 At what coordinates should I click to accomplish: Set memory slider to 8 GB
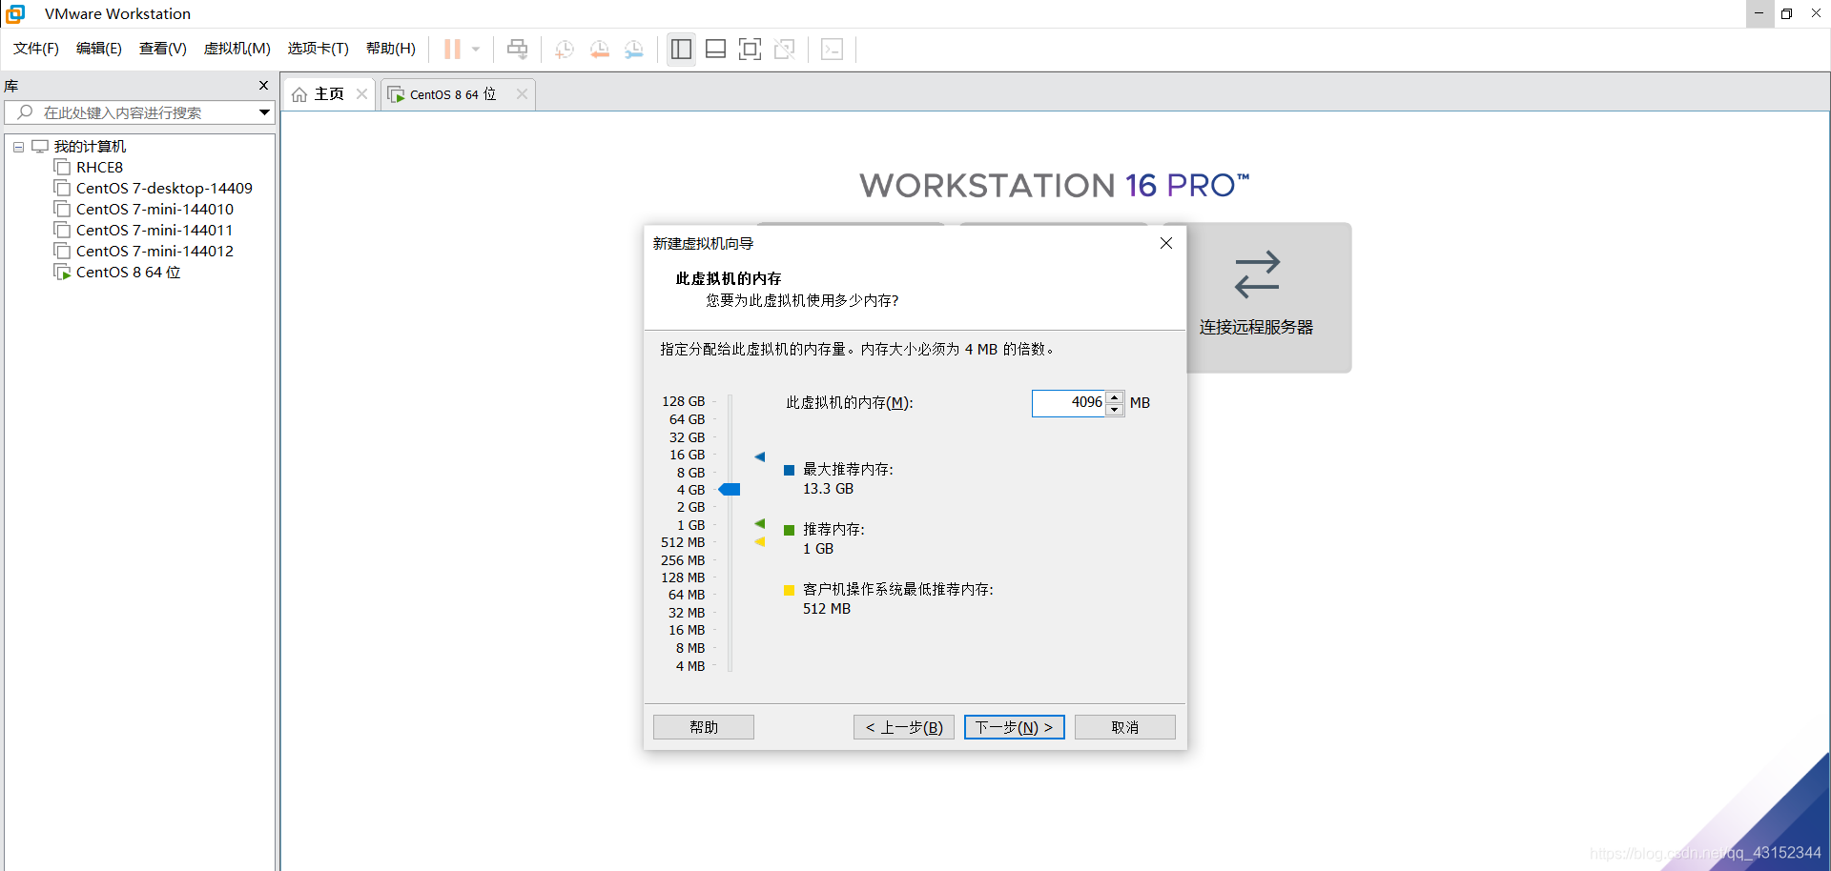coord(690,473)
